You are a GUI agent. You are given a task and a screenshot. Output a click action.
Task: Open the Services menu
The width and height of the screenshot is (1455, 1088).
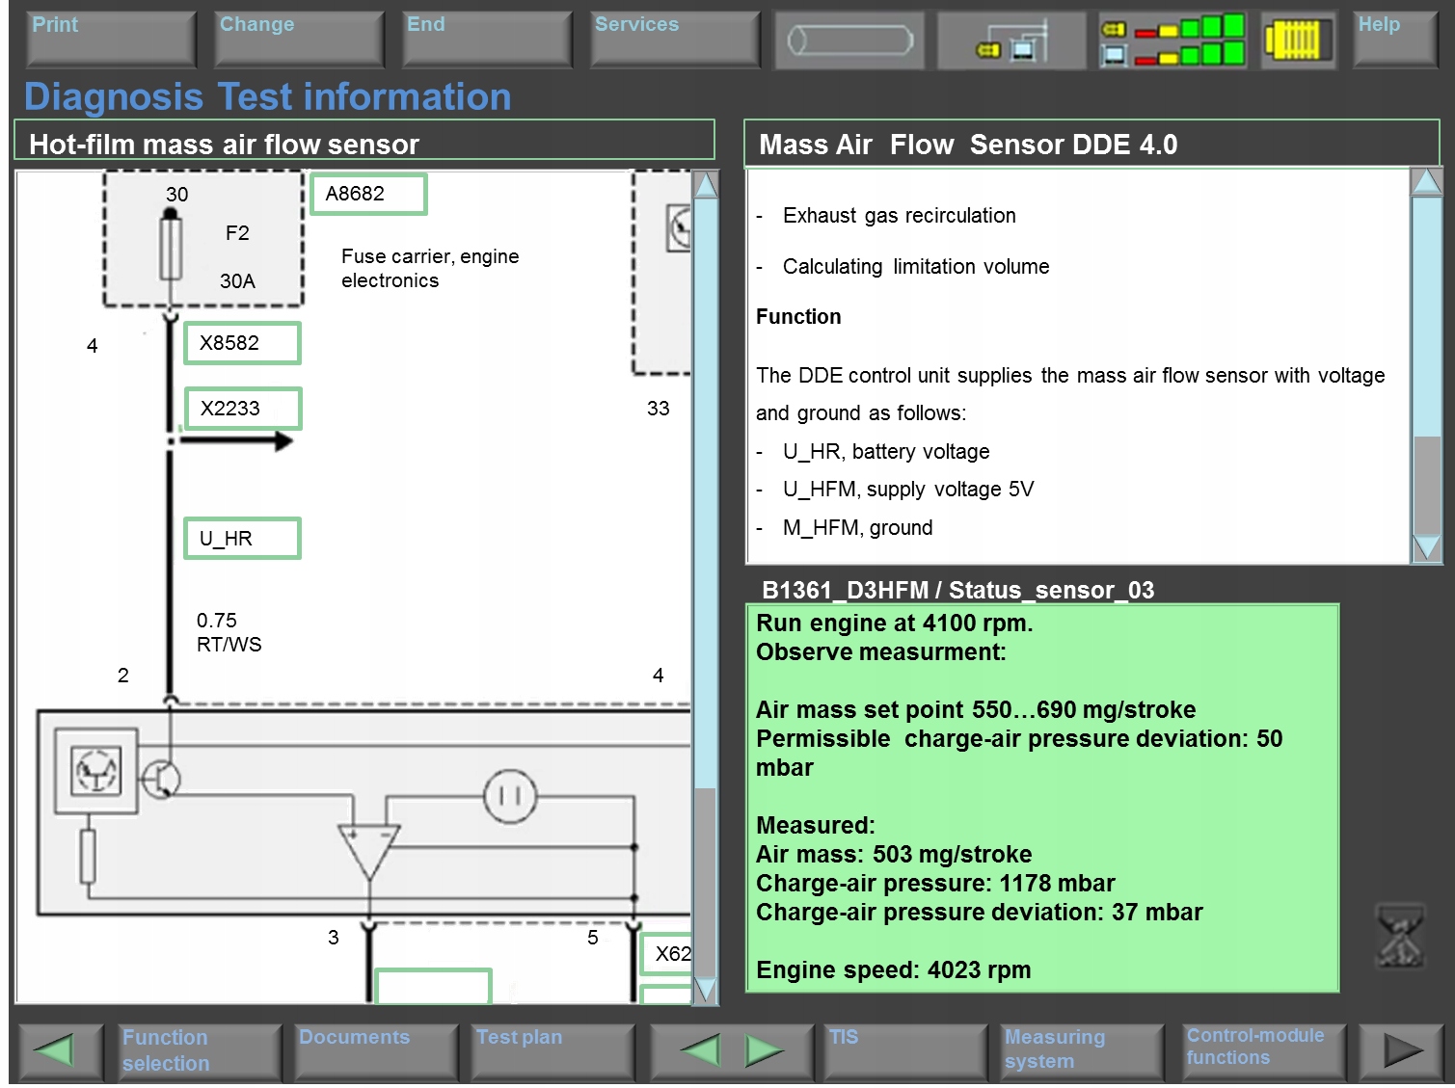point(675,39)
